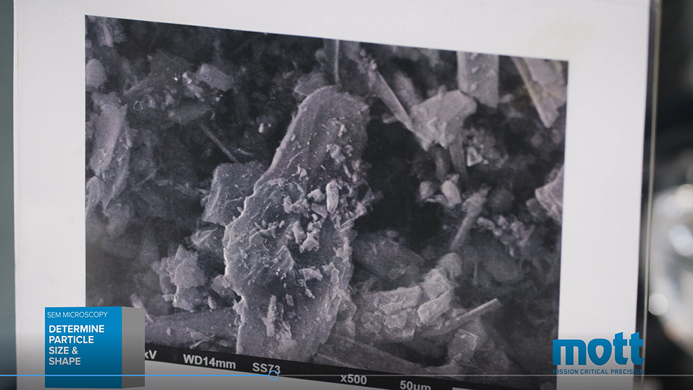Click the 'DETERMINE PARTICLE SIZE & SHAPE' caption
693x390 pixels.
pyautogui.click(x=76, y=345)
